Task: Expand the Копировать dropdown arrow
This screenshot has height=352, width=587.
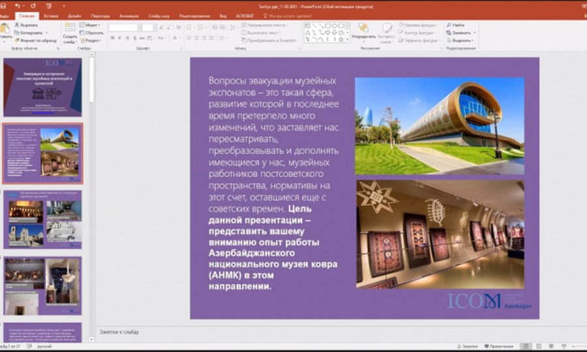Action: (x=46, y=33)
